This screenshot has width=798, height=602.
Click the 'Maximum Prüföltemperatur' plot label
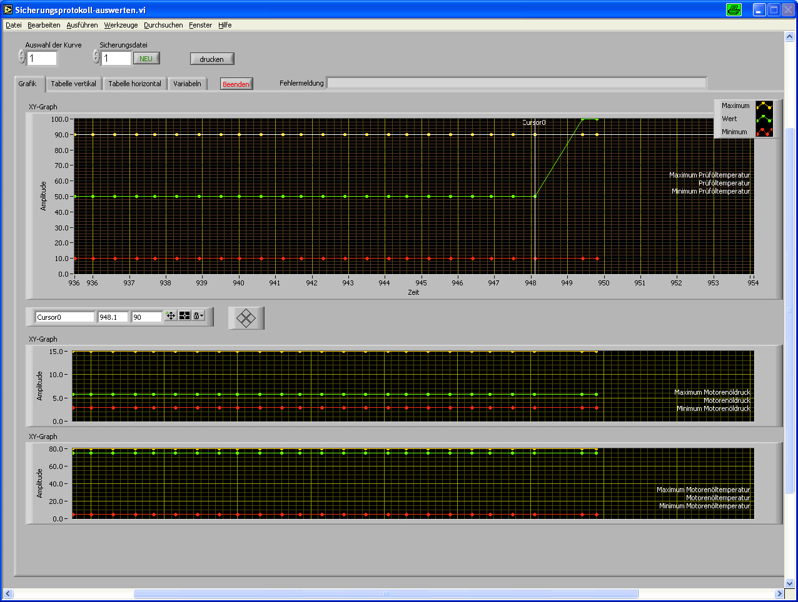709,175
